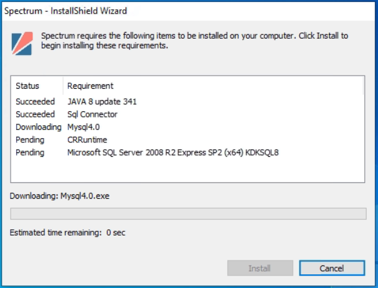Viewport: 378px width, 288px height.
Task: Click the Status column header
Action: [x=27, y=86]
